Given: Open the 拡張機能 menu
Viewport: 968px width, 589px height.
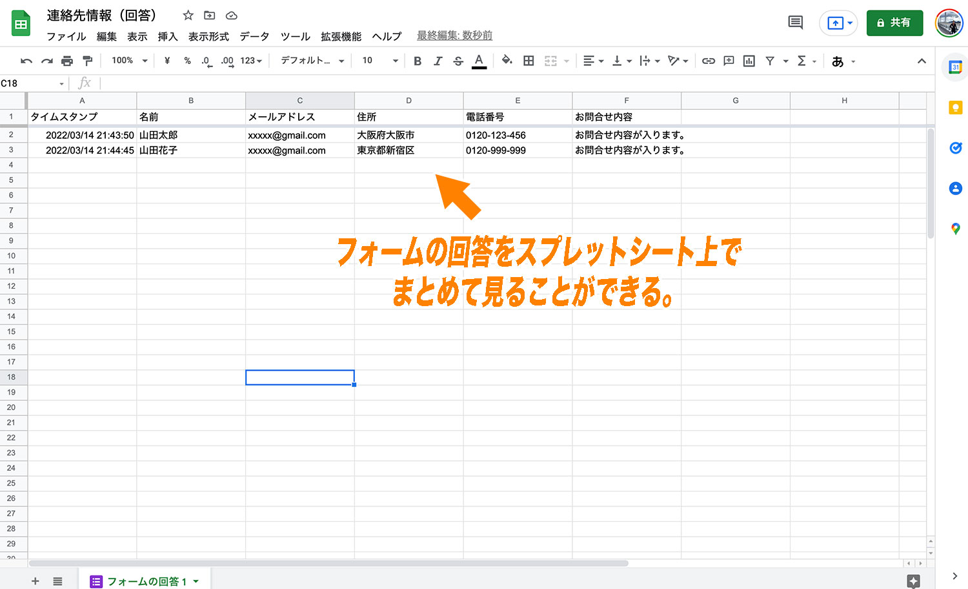Looking at the screenshot, I should (341, 37).
